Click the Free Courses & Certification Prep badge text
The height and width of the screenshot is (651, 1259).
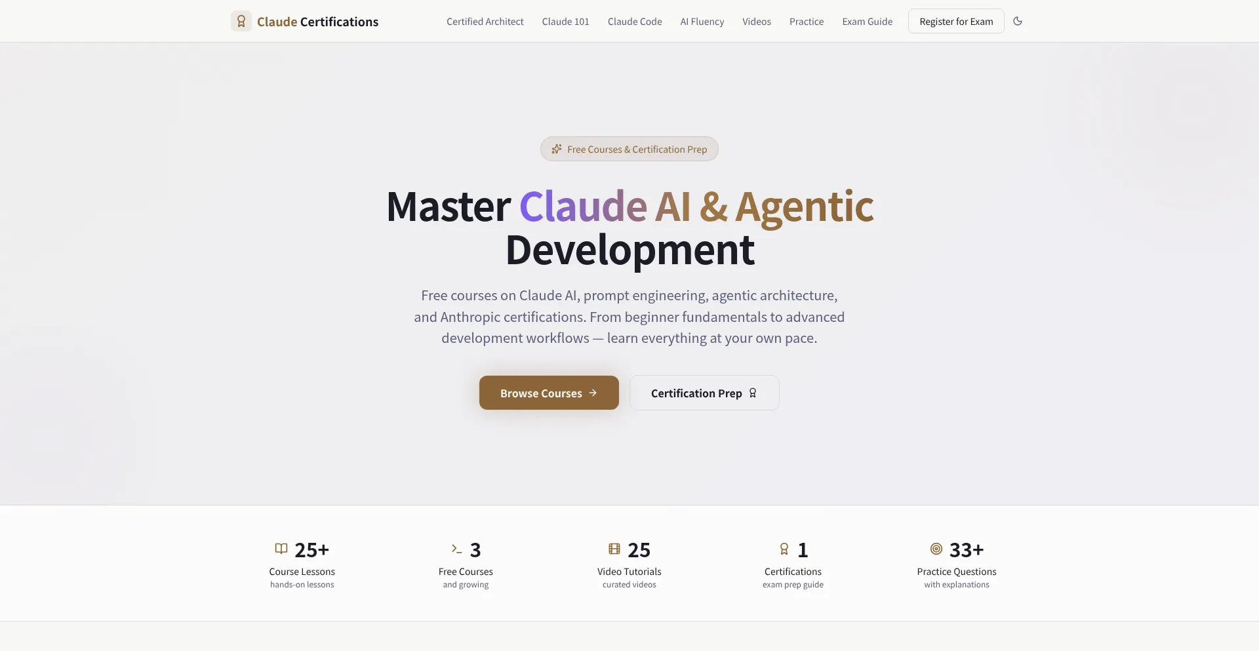tap(637, 149)
